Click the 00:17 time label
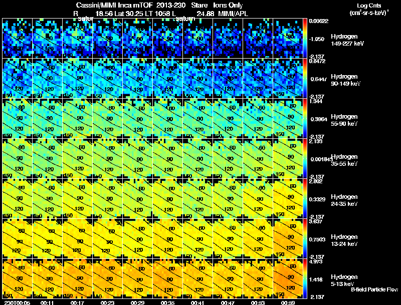This screenshot has height=305, width=401. pyautogui.click(x=77, y=302)
